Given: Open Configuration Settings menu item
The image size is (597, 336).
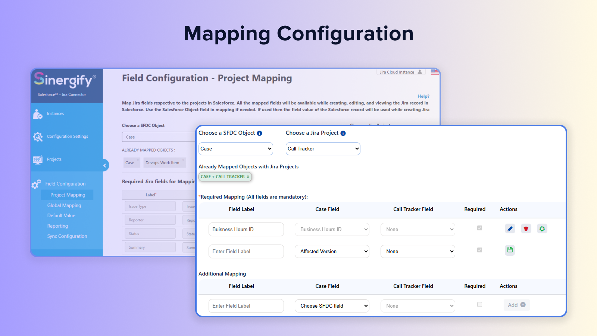Looking at the screenshot, I should (68, 136).
